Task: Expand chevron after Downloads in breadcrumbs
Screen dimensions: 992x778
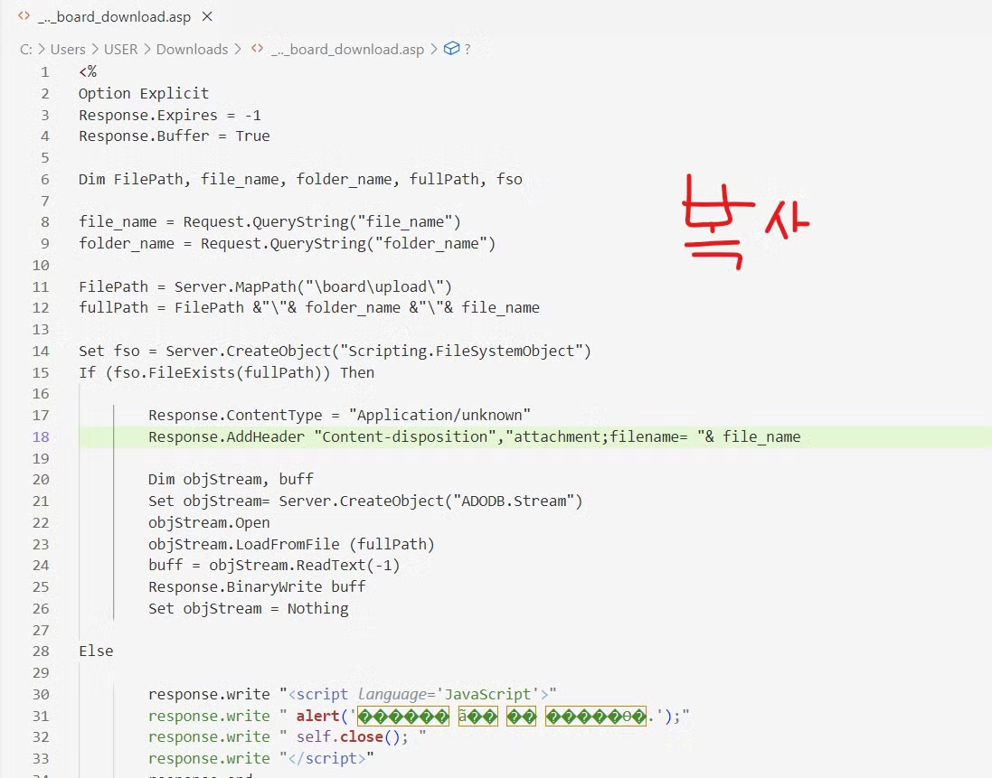Action: point(238,50)
